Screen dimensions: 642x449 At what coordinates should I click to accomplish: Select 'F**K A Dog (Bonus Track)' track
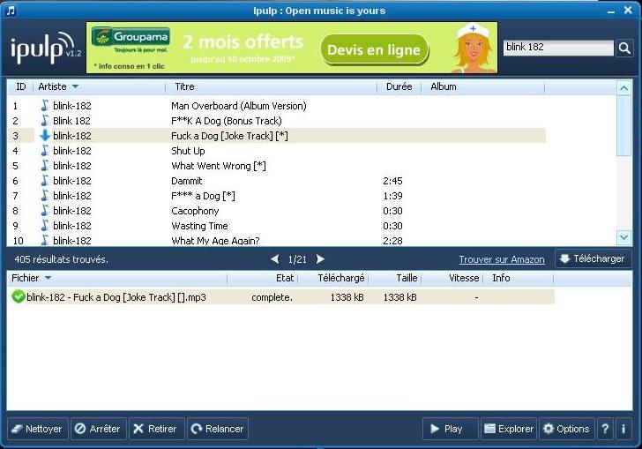(x=227, y=121)
